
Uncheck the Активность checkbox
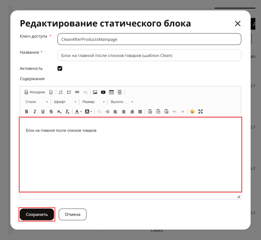(60, 68)
